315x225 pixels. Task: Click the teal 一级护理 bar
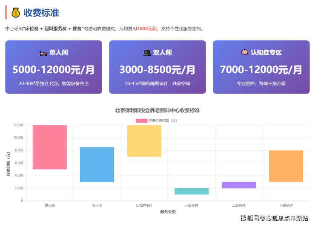click(192, 191)
